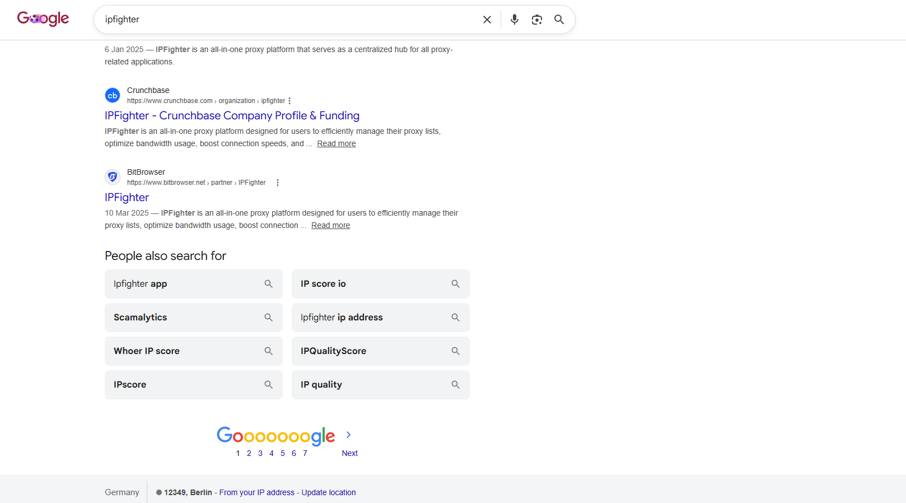
Task: Go to results page 2
Action: click(249, 453)
